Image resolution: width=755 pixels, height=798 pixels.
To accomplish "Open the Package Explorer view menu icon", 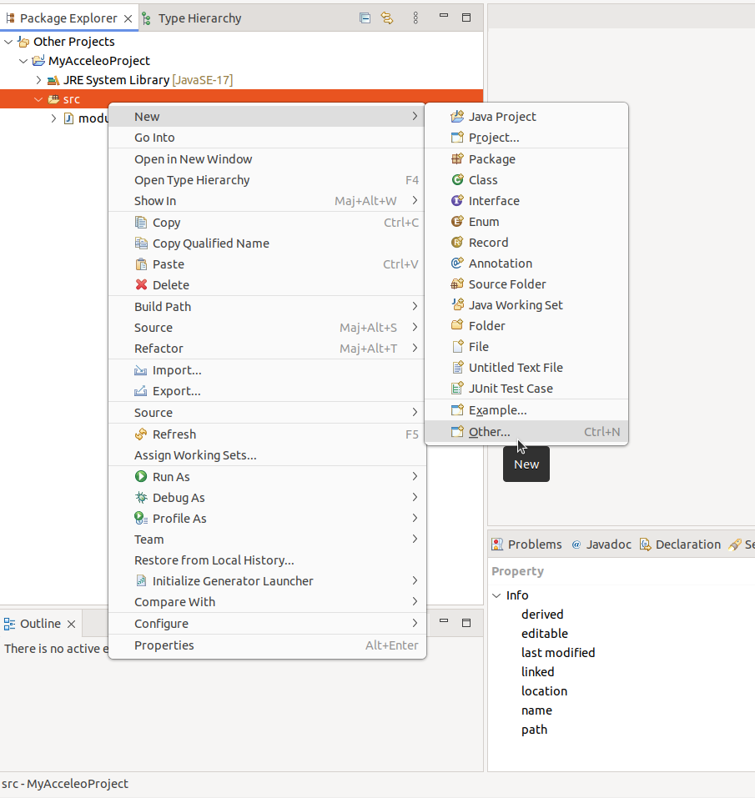I will pos(415,18).
